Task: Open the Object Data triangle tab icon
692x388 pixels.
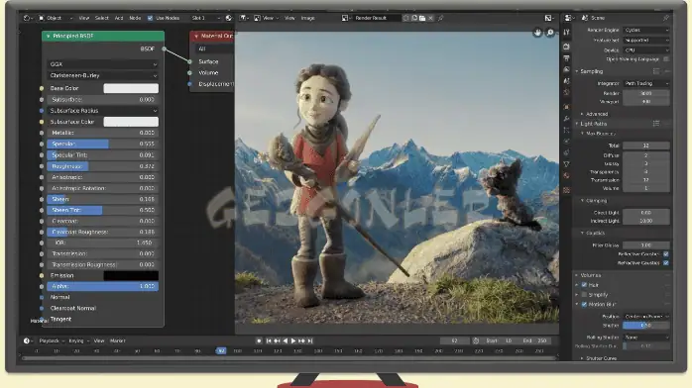Action: [567, 164]
